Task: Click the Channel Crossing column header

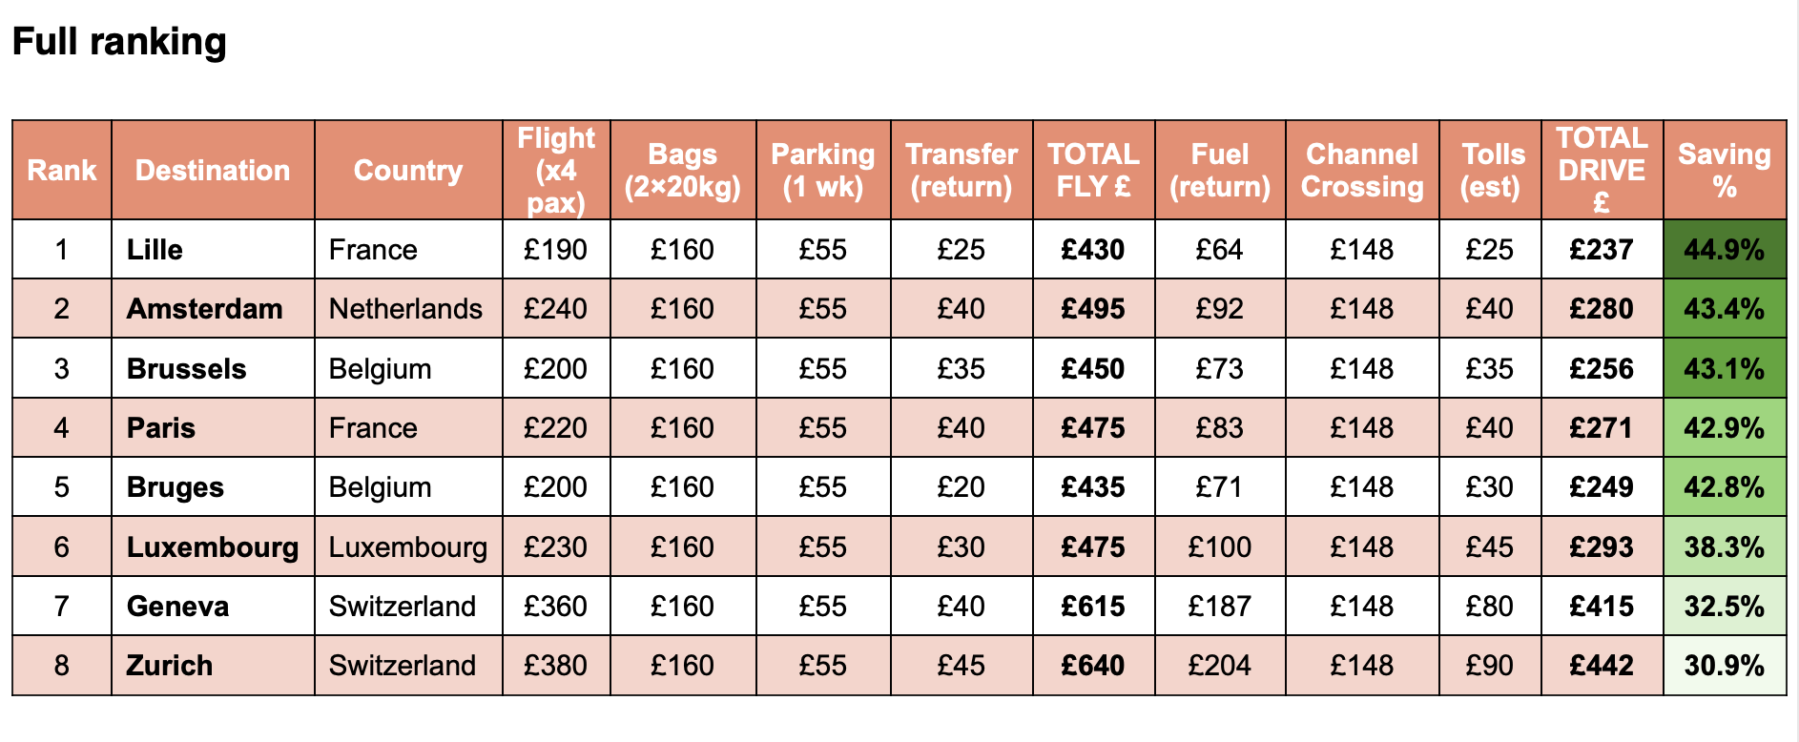Action: [1362, 170]
